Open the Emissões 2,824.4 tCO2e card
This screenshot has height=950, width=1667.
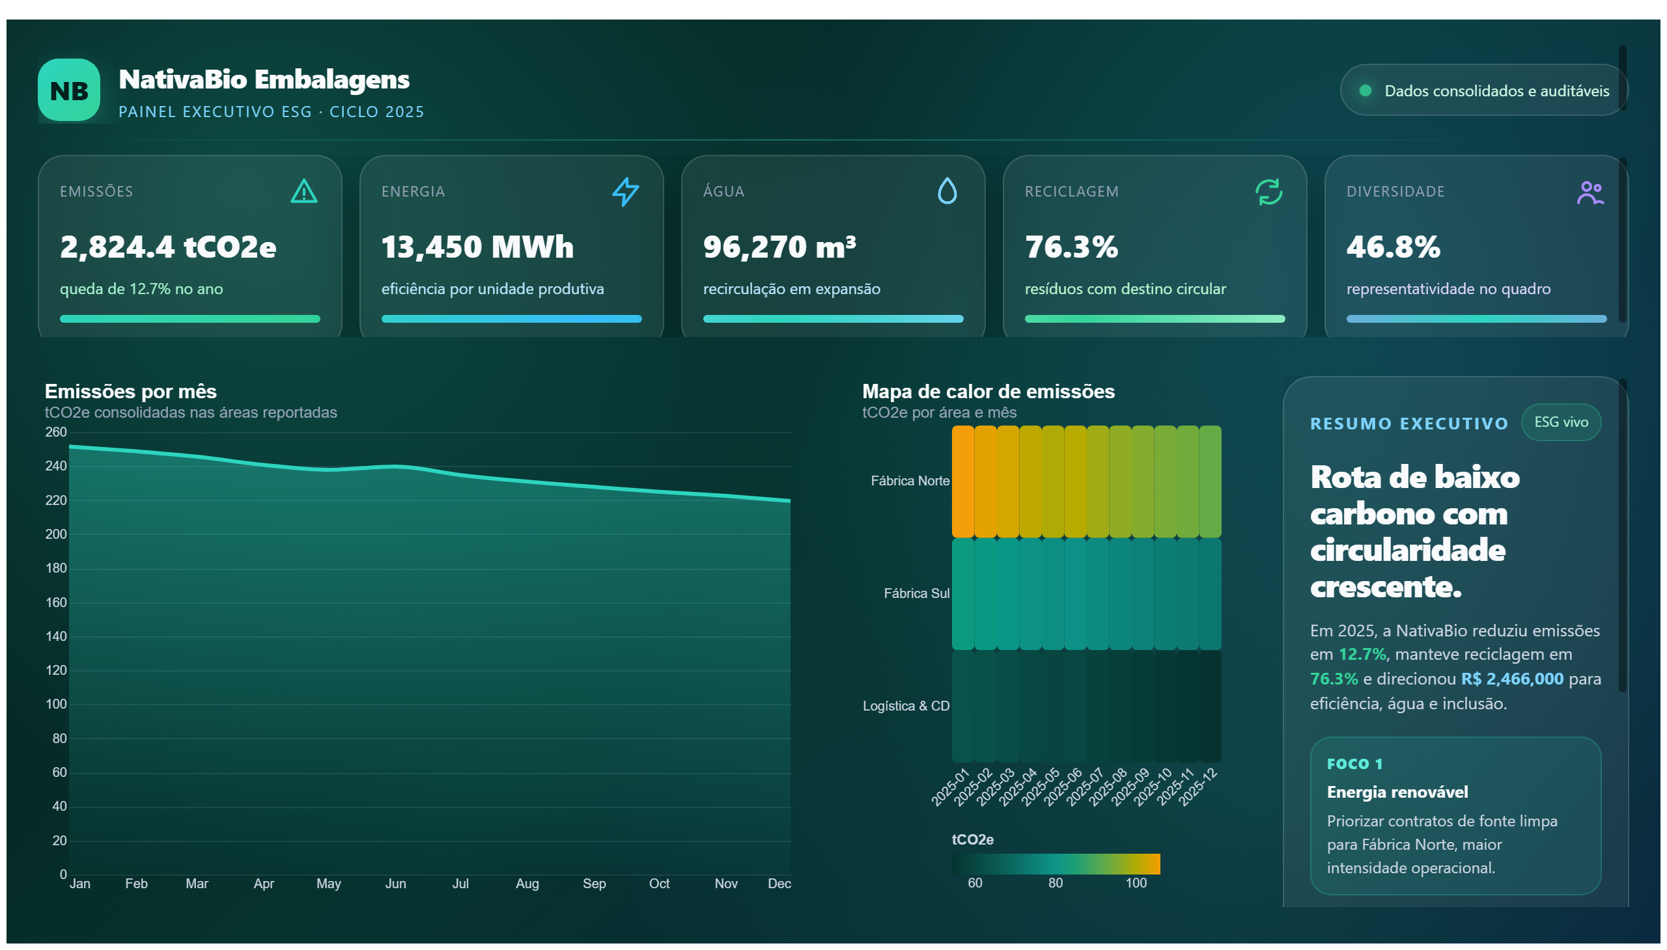click(x=190, y=247)
